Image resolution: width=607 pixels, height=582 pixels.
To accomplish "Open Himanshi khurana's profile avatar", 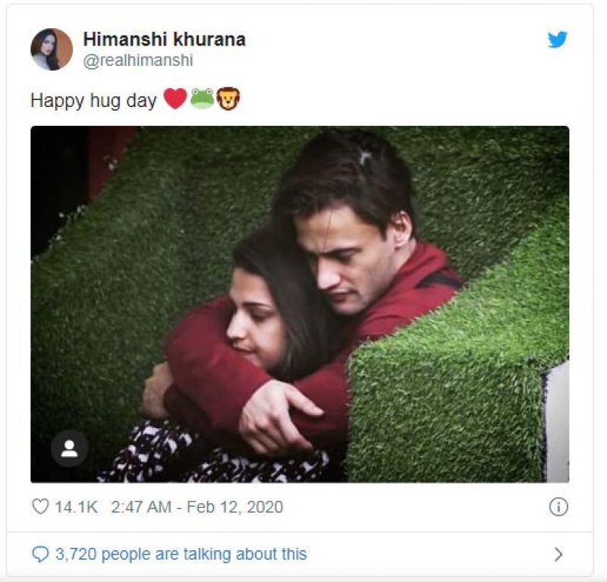I will 51,49.
